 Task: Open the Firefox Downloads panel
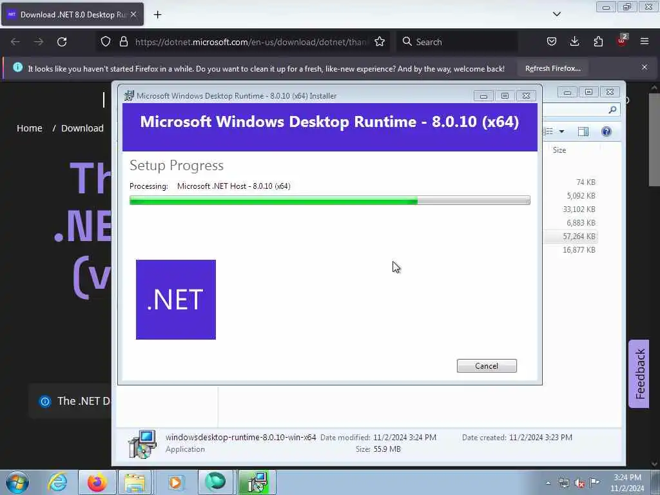click(x=574, y=41)
